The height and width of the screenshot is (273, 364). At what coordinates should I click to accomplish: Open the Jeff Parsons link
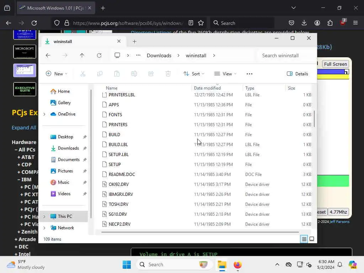pos(339,222)
